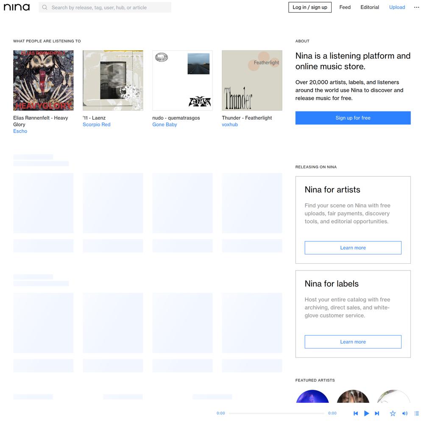Open the Heavy Glory album cover
Image resolution: width=424 pixels, height=424 pixels.
[43, 80]
